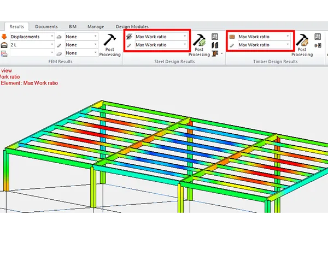Image resolution: width=328 pixels, height=262 pixels.
Task: Click the load case icon beside 2 L
Action: (x=4, y=45)
